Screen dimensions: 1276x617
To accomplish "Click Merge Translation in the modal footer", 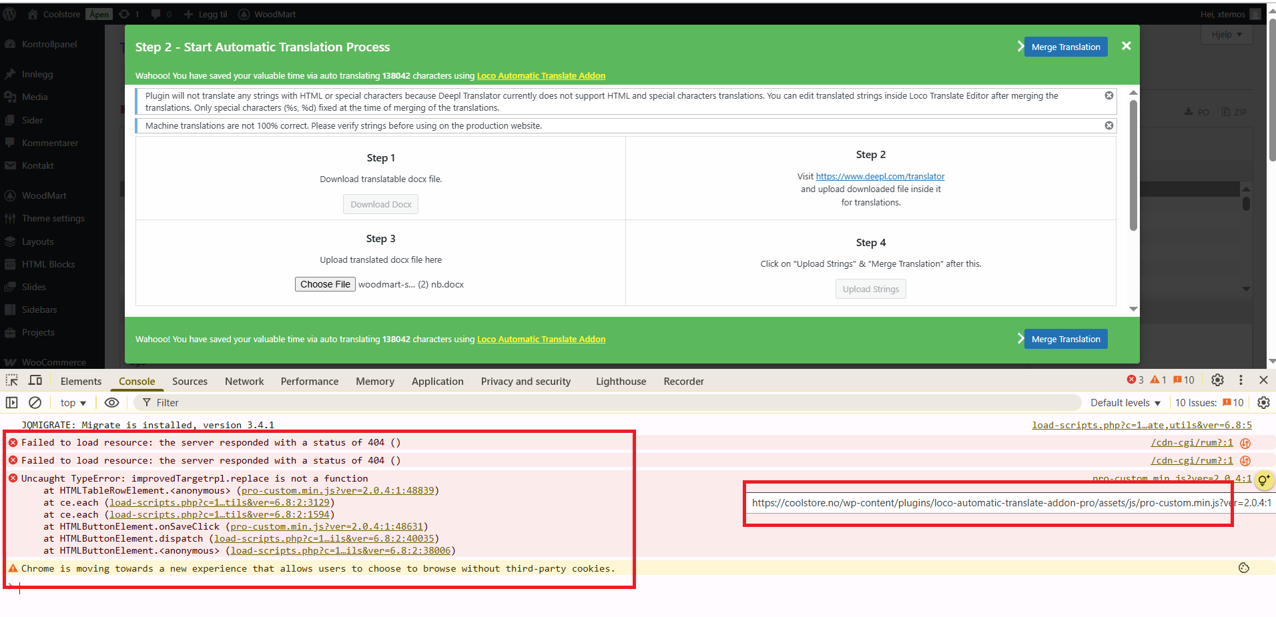I will [1066, 339].
